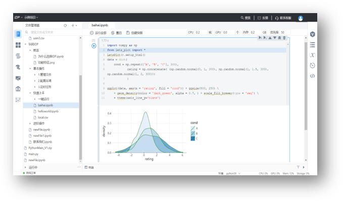This screenshot has width=343, height=201.
Task: Open the history clock icon on right sidebar
Action: [x=312, y=65]
